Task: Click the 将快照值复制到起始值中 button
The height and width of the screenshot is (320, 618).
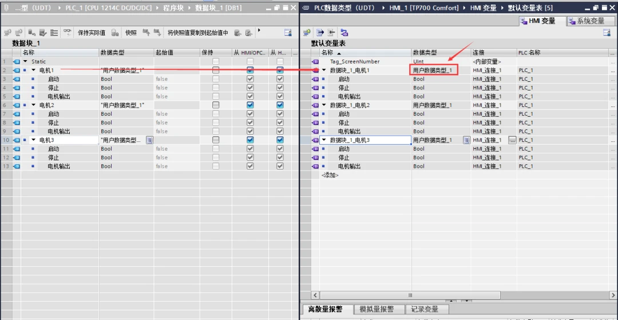Action: coord(197,33)
